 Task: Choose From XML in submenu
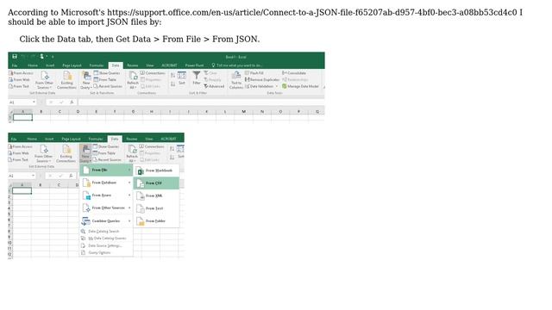(x=156, y=195)
